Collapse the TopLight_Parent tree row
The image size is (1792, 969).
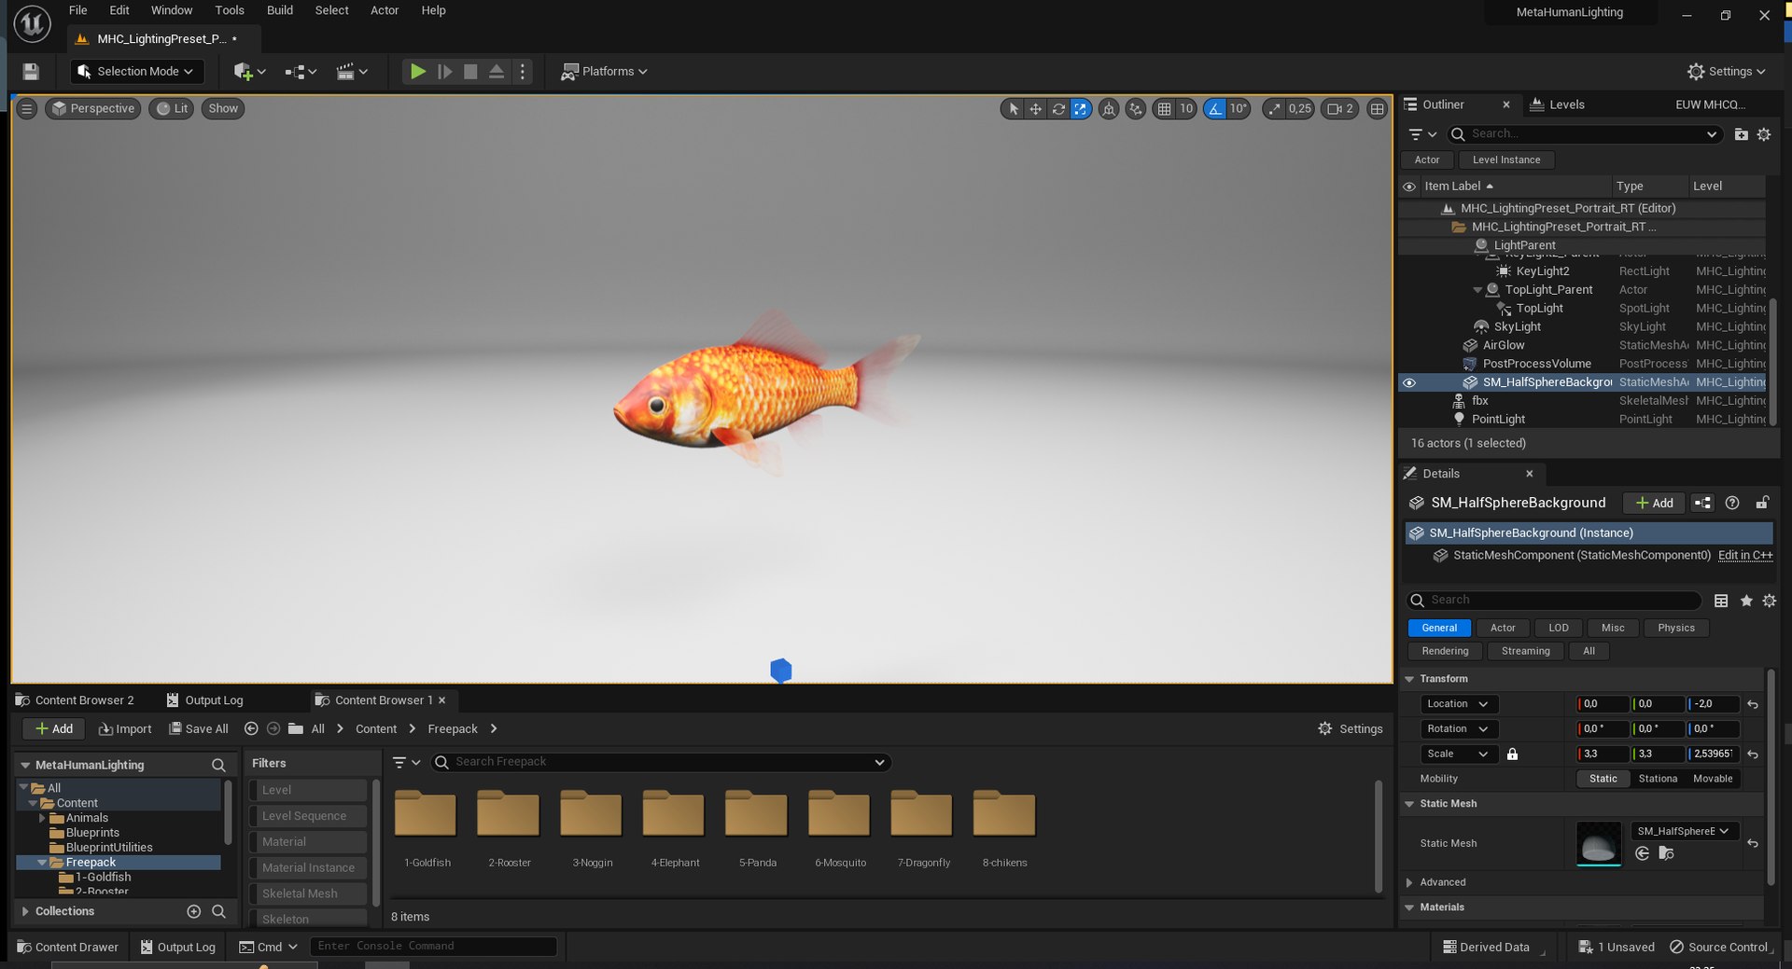[x=1477, y=290]
